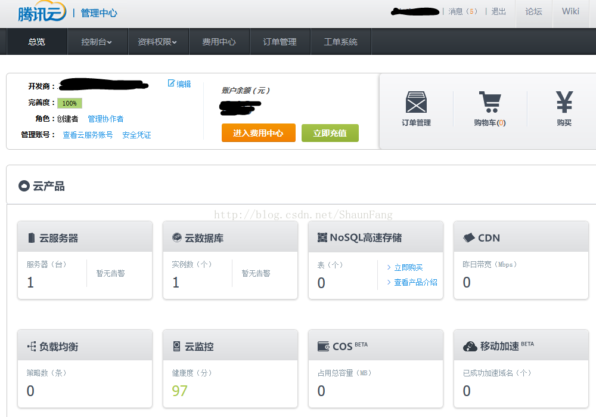
Task: Click the 负载均衡 load balancer icon
Action: 33,345
